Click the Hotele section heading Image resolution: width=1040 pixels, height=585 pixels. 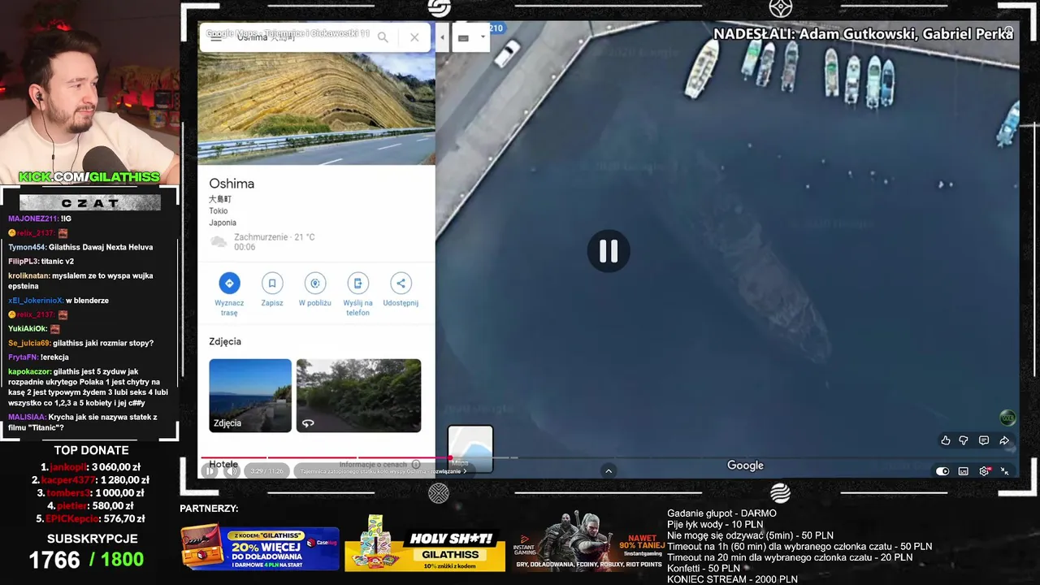click(223, 465)
